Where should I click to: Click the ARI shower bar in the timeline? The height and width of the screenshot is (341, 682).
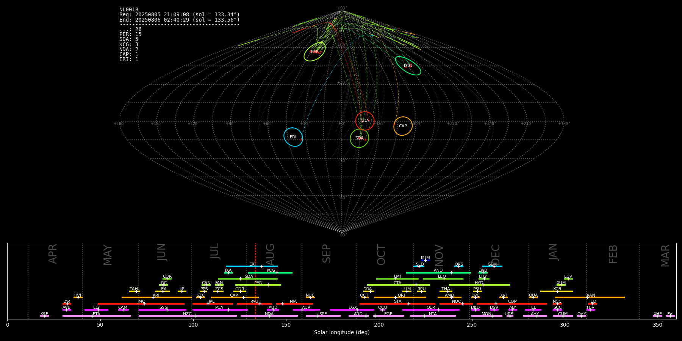tap(156, 297)
